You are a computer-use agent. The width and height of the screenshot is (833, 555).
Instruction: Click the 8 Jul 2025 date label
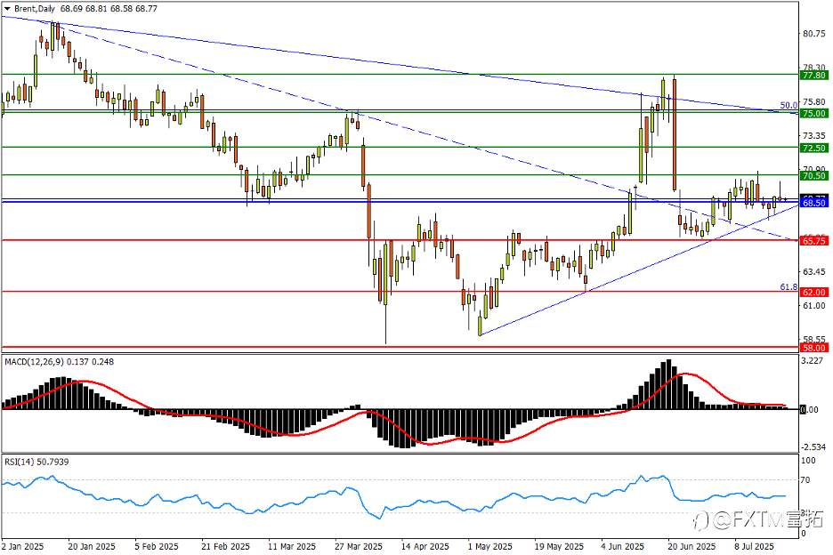click(x=755, y=546)
